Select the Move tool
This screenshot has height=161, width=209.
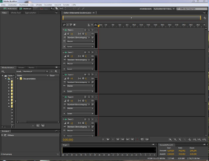pos(52,9)
